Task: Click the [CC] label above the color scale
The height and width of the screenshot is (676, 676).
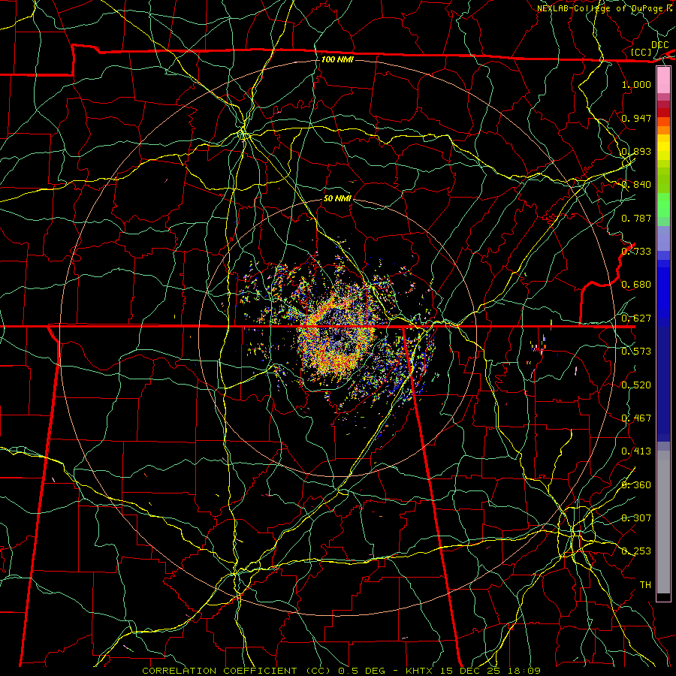Action: coord(641,52)
